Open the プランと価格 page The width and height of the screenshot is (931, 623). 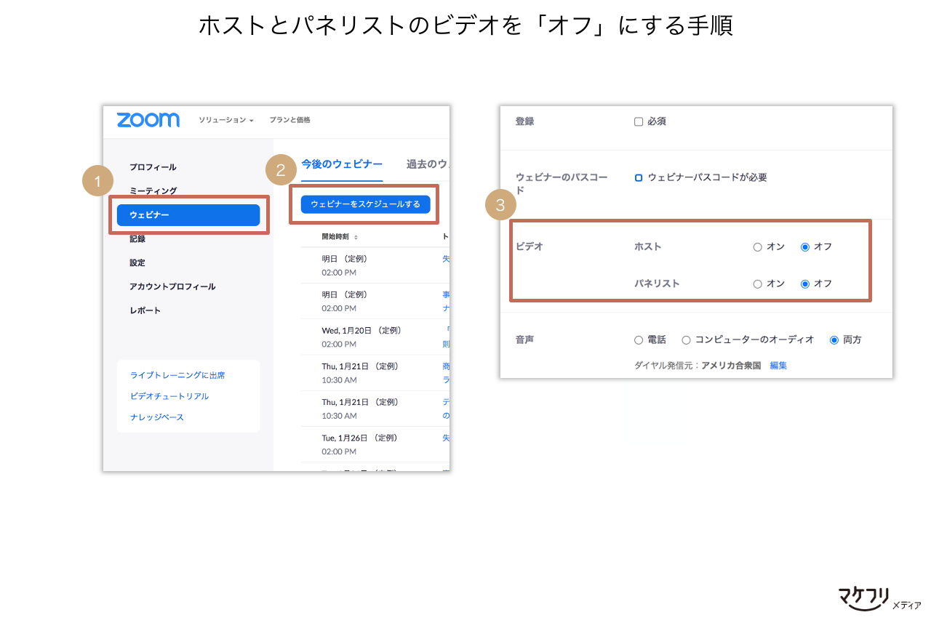pyautogui.click(x=289, y=120)
